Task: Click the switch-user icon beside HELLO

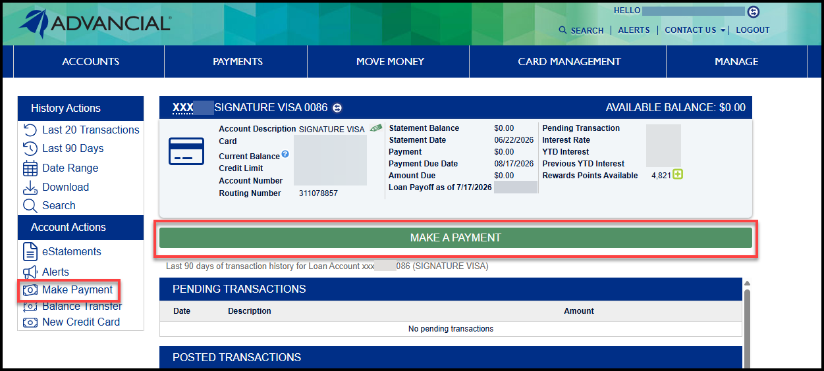Action: 754,11
